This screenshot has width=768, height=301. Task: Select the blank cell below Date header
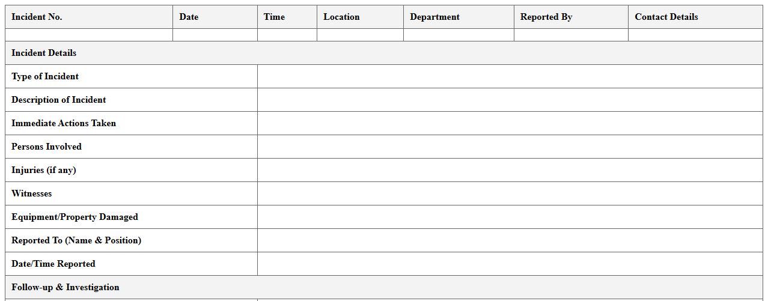pyautogui.click(x=215, y=35)
